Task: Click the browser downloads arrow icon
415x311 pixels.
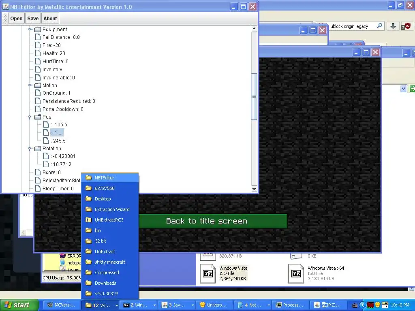Action: click(x=393, y=26)
